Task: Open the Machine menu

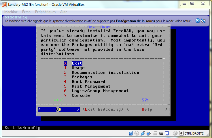Action: click(x=11, y=12)
